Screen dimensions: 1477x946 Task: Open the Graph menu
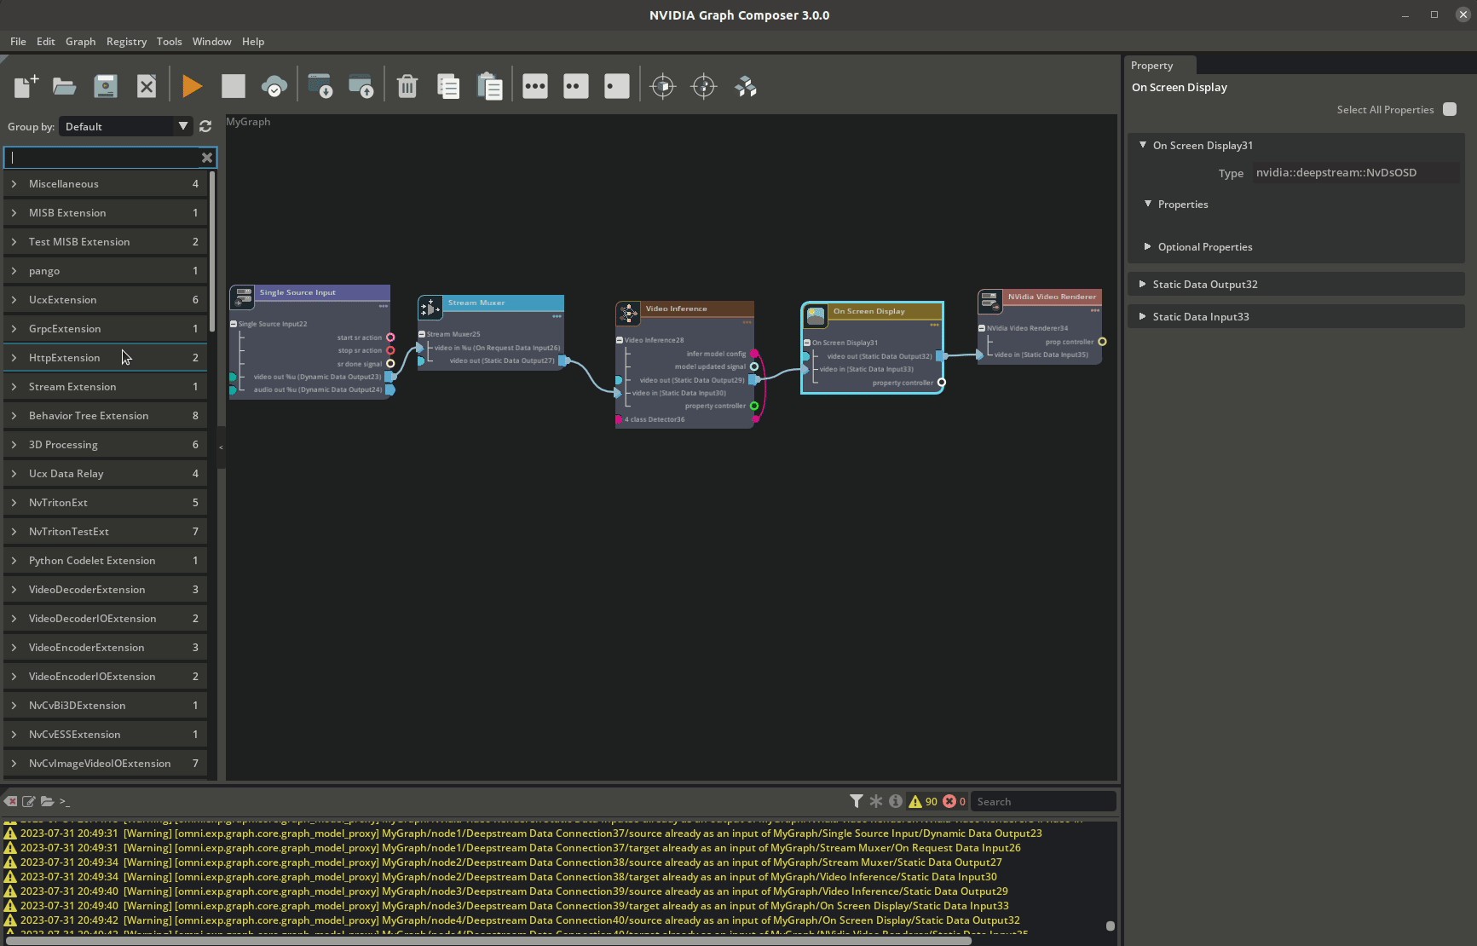81,41
